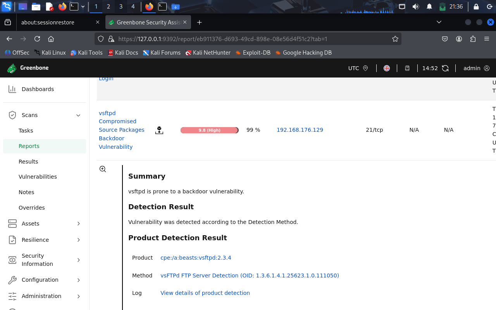Open Firefox tracking protection shield in address bar
496x310 pixels.
tap(100, 39)
